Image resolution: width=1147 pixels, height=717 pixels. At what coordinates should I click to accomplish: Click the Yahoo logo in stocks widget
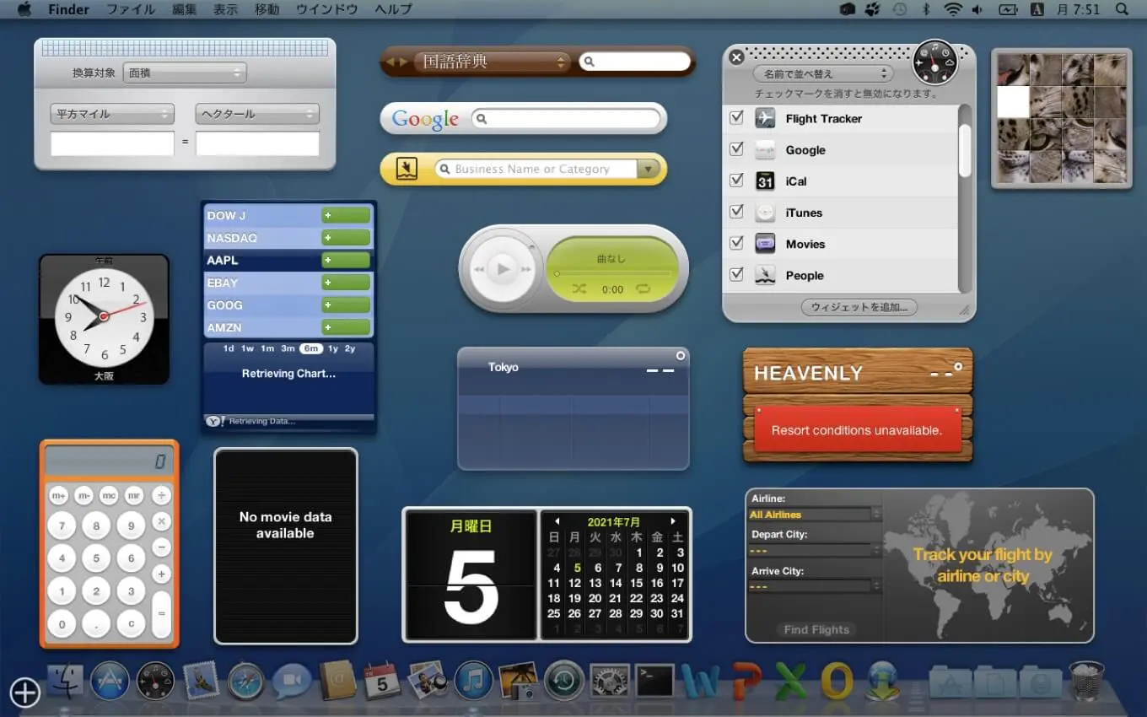[x=214, y=421]
